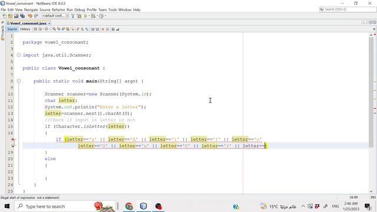The image size is (377, 212).
Task: Open the Source menu
Action: click(45, 10)
